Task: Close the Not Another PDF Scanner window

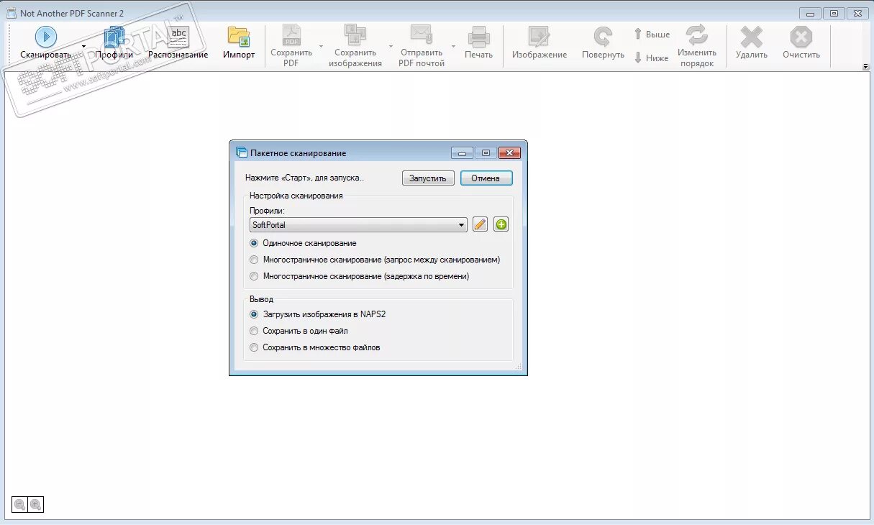Action: click(x=856, y=12)
